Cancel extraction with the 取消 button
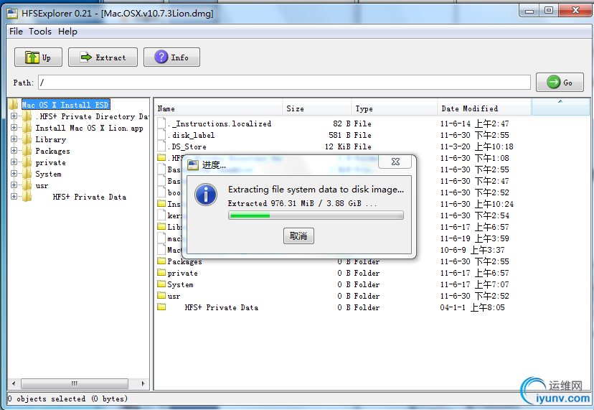This screenshot has width=594, height=410. pyautogui.click(x=298, y=236)
